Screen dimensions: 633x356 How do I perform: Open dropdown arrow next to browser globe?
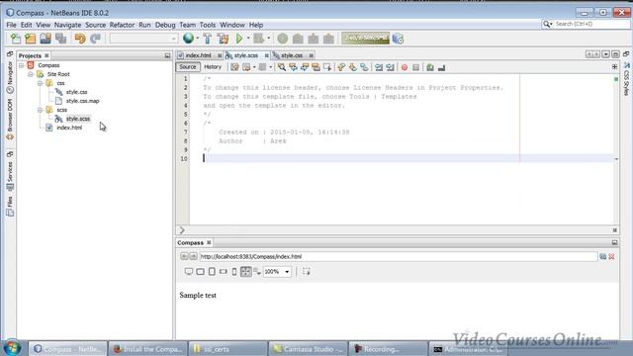pos(197,39)
